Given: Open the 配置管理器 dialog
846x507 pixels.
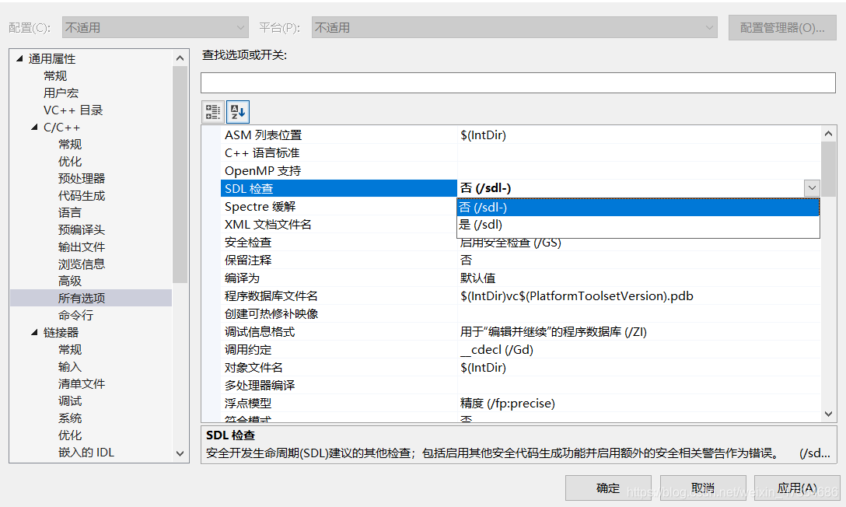Looking at the screenshot, I should 782,26.
